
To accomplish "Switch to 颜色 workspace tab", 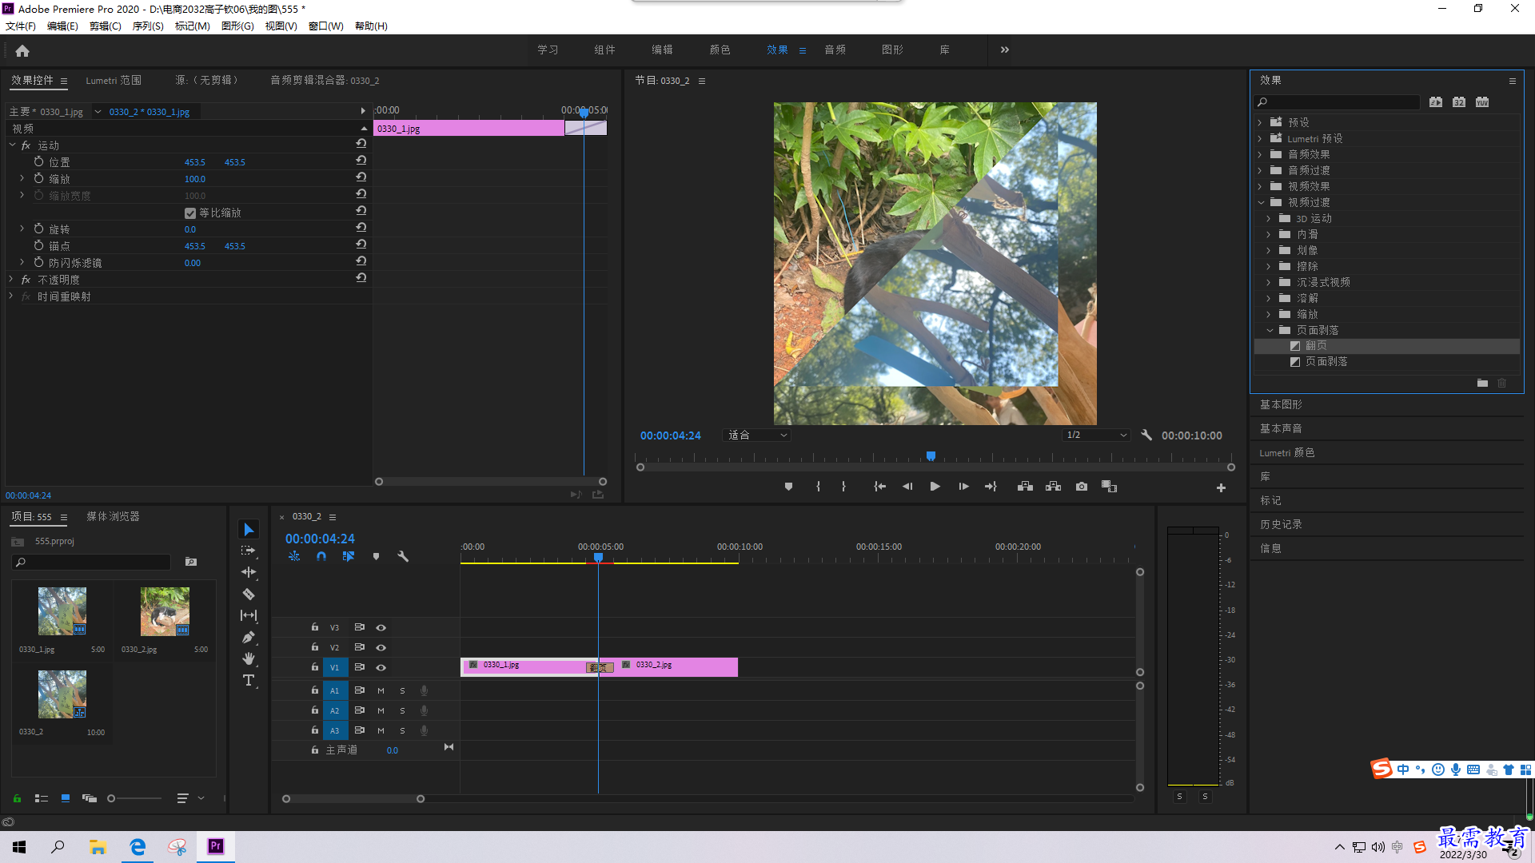I will 720,50.
